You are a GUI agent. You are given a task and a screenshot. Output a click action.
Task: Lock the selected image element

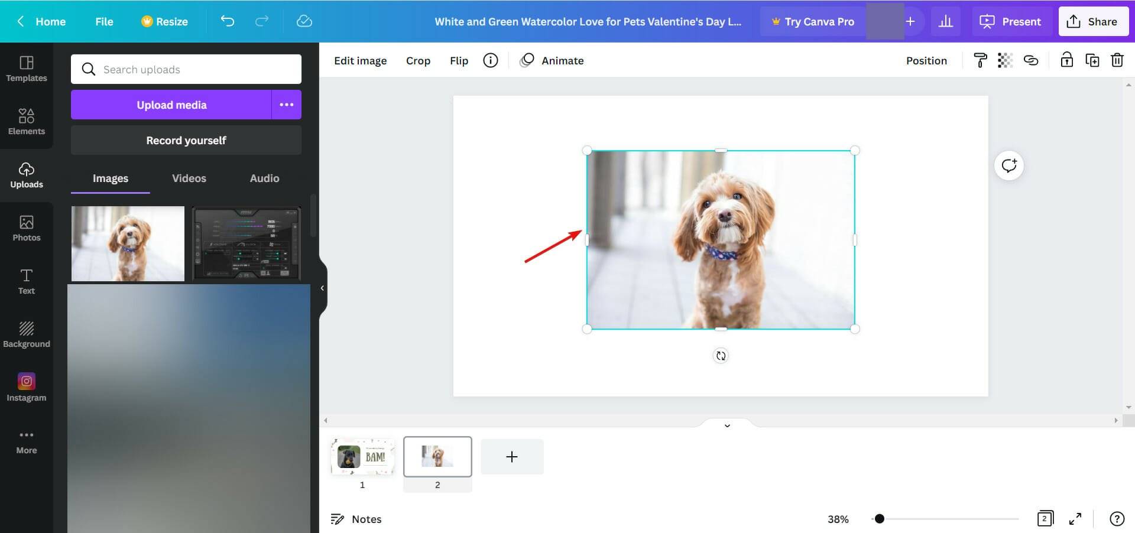point(1066,60)
